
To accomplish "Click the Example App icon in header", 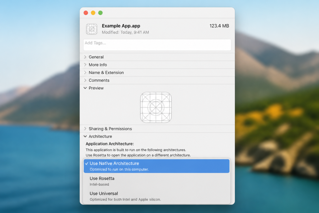I will point(92,29).
